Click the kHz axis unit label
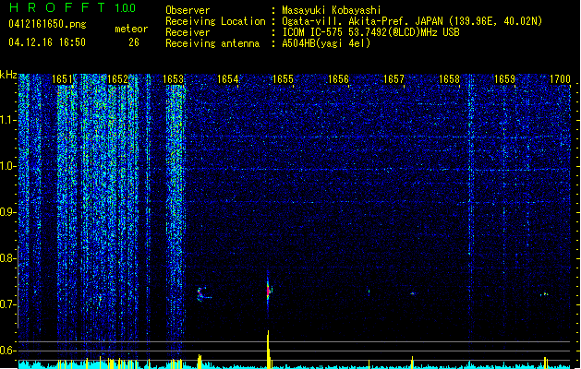Screen dimensions: 581x369 tap(8, 75)
